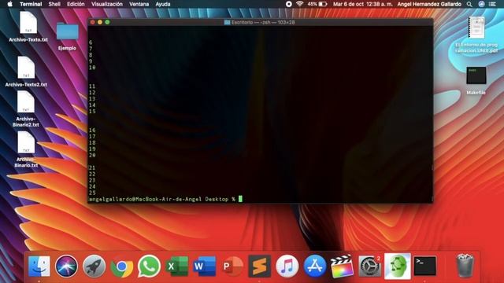Close the Terminal window red button
Viewport: 504px width, 283px height.
coord(93,22)
